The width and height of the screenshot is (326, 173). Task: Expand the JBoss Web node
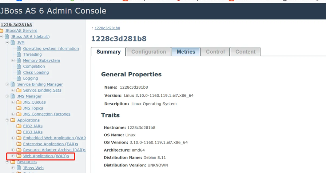[13, 168]
